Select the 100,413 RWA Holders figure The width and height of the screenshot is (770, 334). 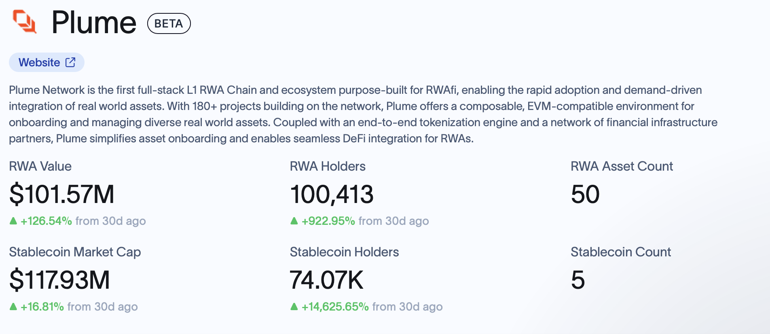pos(332,194)
